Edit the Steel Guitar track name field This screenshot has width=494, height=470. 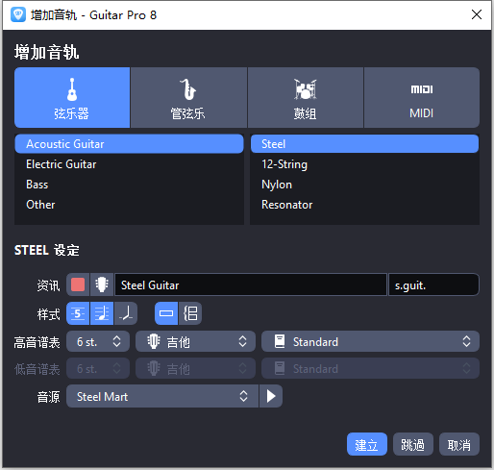(x=251, y=284)
